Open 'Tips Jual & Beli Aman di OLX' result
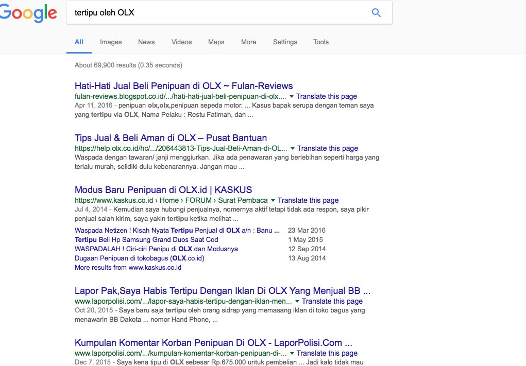 pyautogui.click(x=171, y=138)
